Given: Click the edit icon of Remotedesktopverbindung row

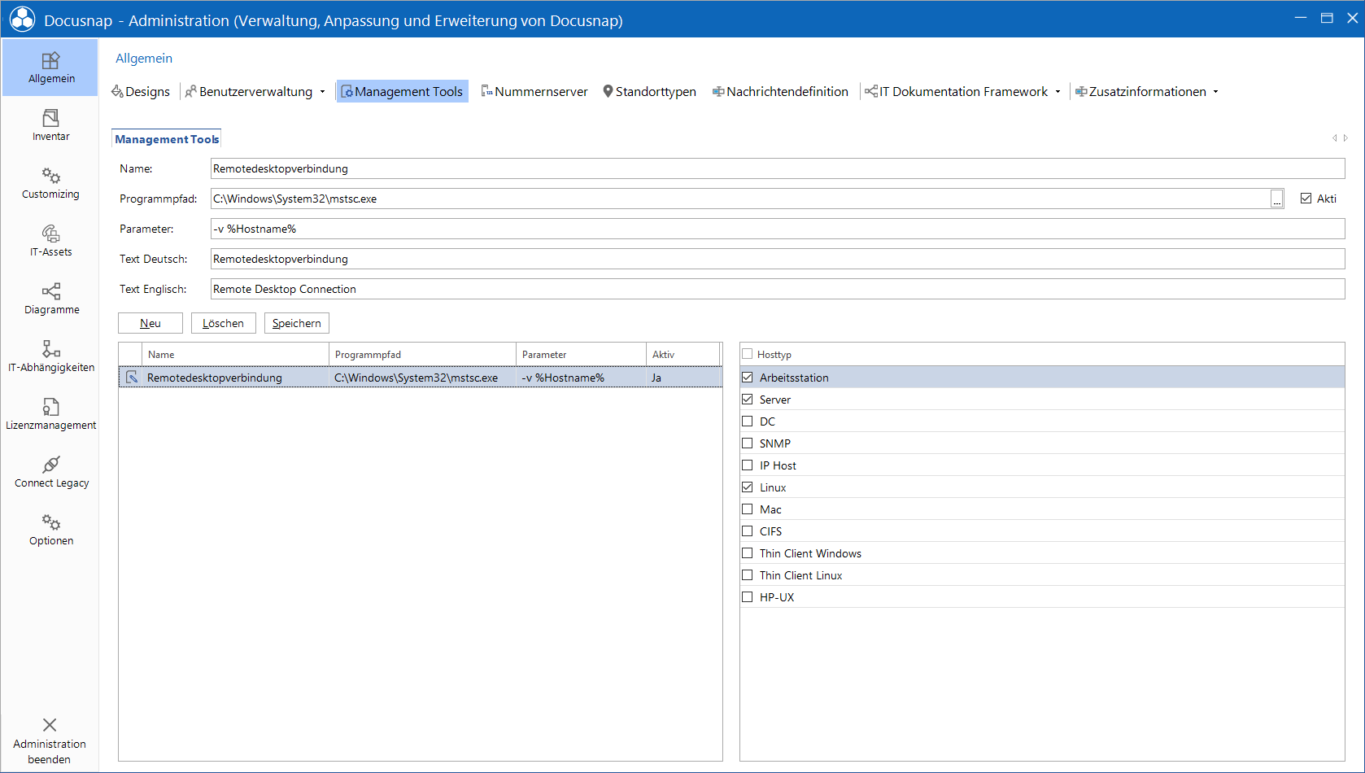Looking at the screenshot, I should (x=131, y=378).
